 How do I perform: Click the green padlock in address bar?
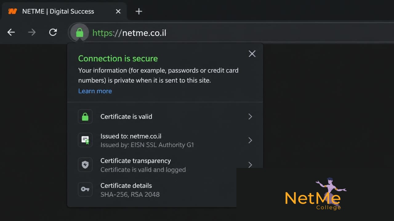coord(80,33)
